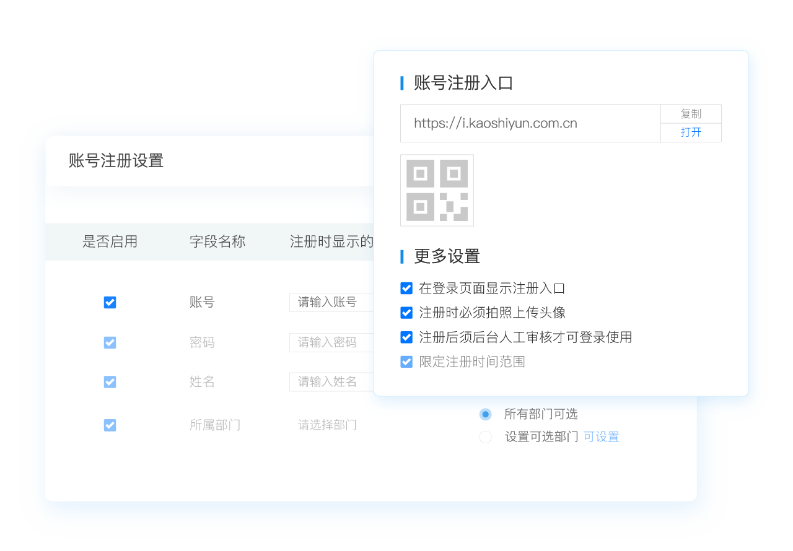
Task: Toggle 注册后须后台人工审核才可登录使用 checkbox
Action: click(406, 337)
